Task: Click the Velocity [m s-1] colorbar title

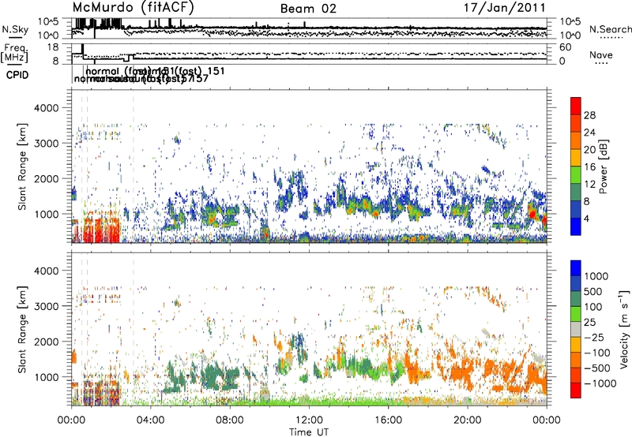Action: coord(624,329)
